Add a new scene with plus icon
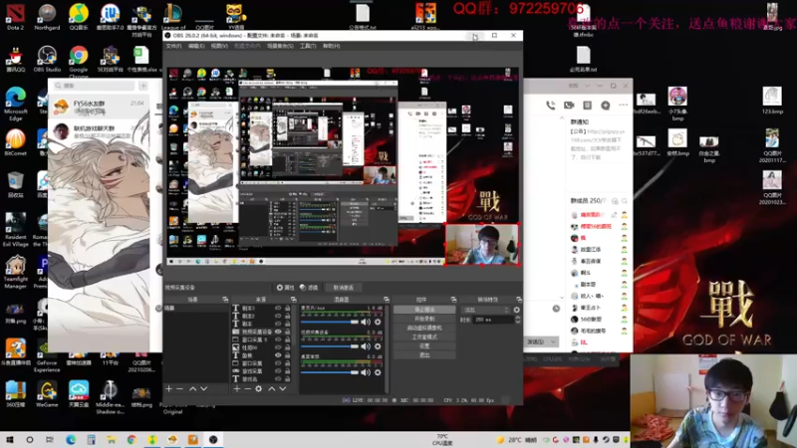 [168, 388]
